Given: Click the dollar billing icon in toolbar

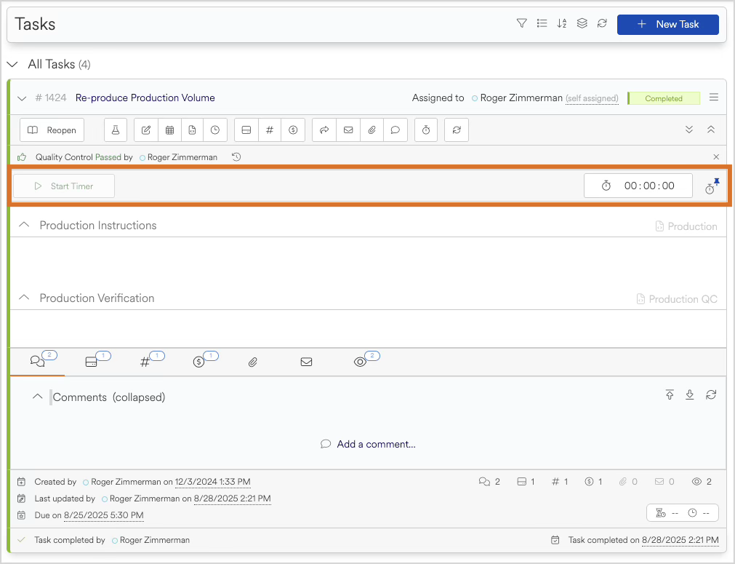Looking at the screenshot, I should click(293, 130).
